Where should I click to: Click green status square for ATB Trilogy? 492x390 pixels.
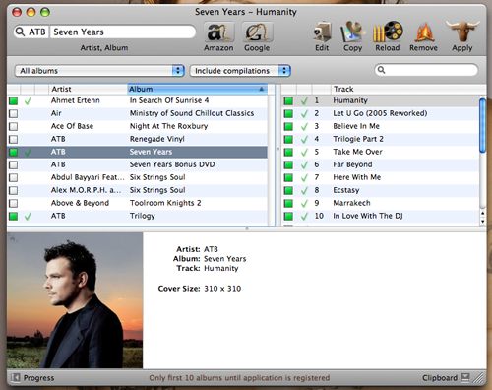tap(14, 216)
